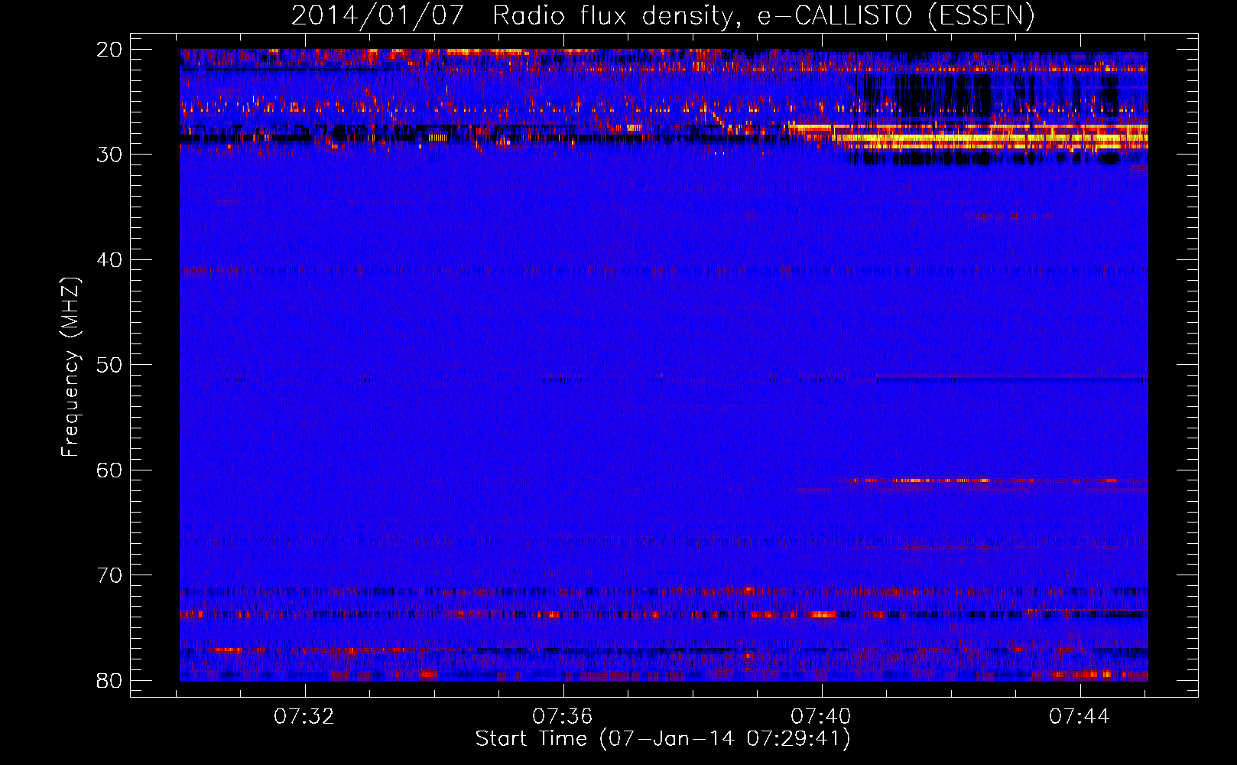Click the 60 frequency tick label
Screen dimensions: 1237x765
point(110,470)
